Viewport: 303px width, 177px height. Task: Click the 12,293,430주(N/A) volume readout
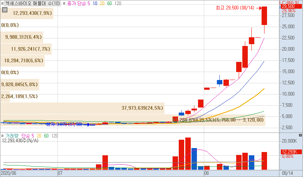pyautogui.click(x=20, y=140)
